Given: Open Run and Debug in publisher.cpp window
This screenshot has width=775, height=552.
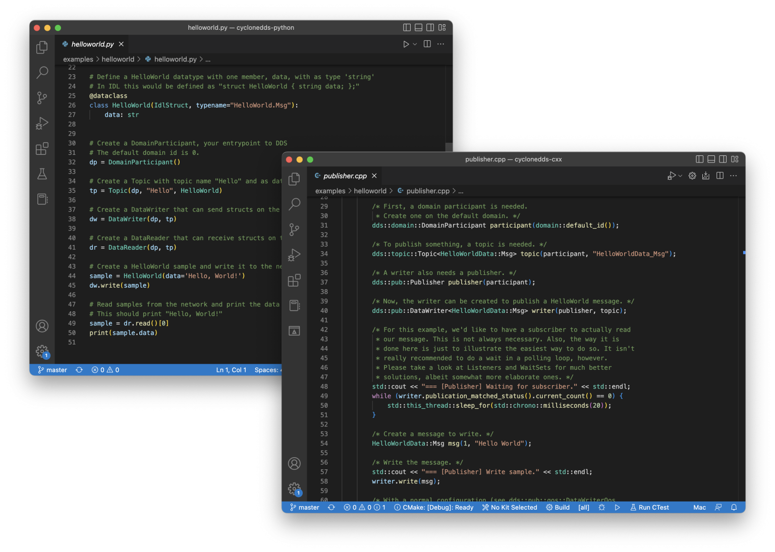Looking at the screenshot, I should click(x=294, y=255).
